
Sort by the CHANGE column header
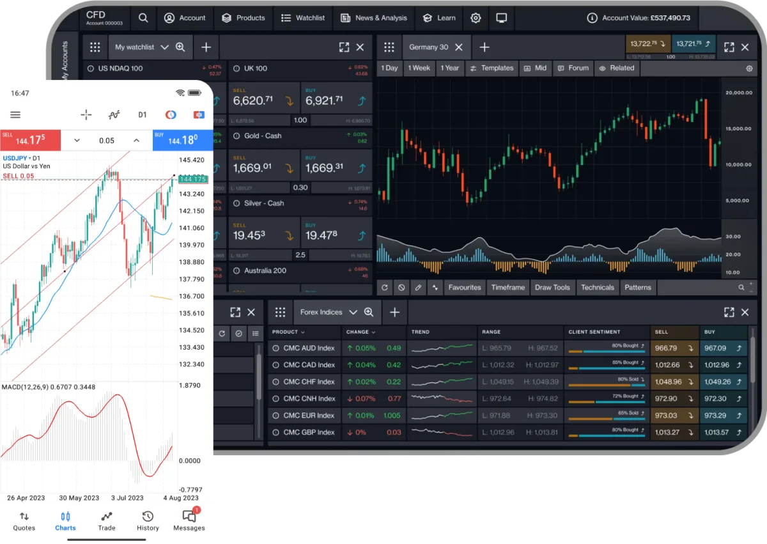pos(360,332)
